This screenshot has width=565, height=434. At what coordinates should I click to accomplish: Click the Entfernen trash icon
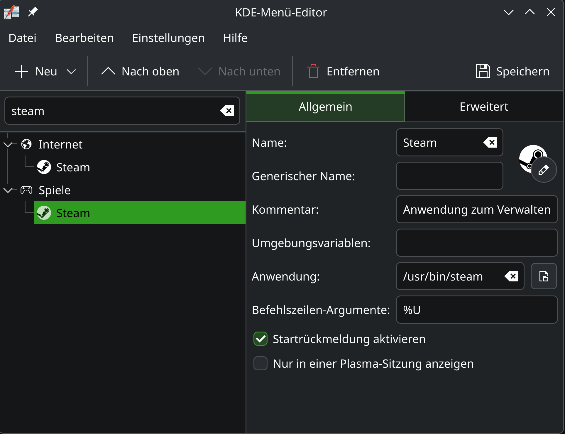point(313,71)
